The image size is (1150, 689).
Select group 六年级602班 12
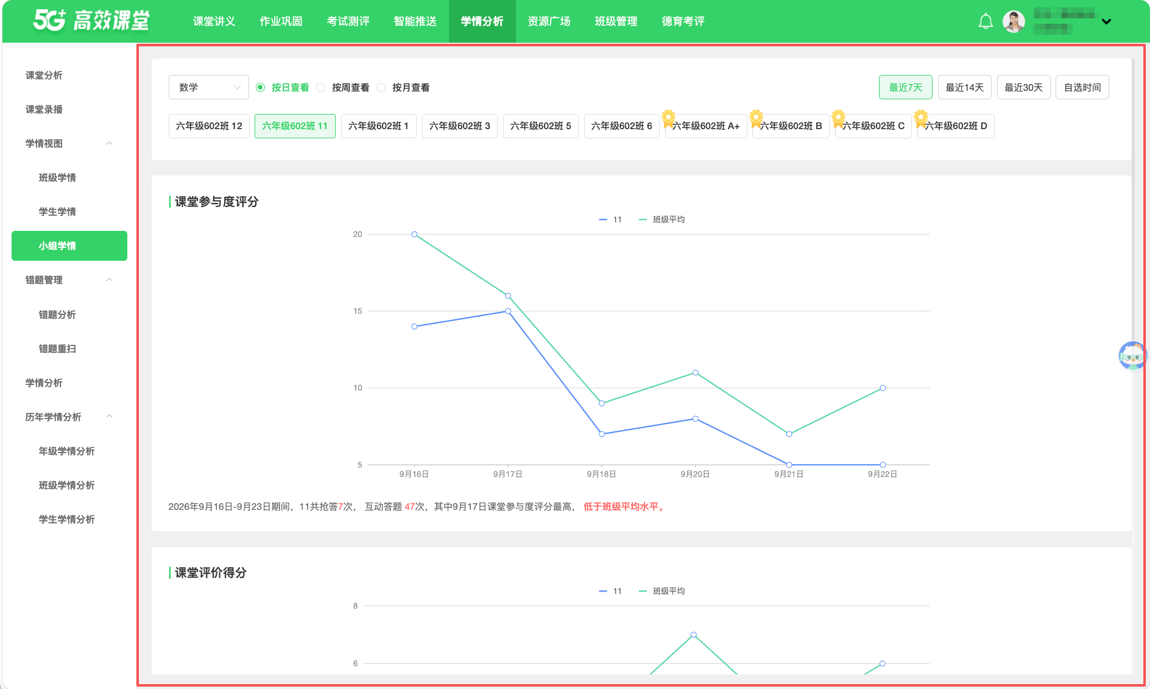(209, 126)
